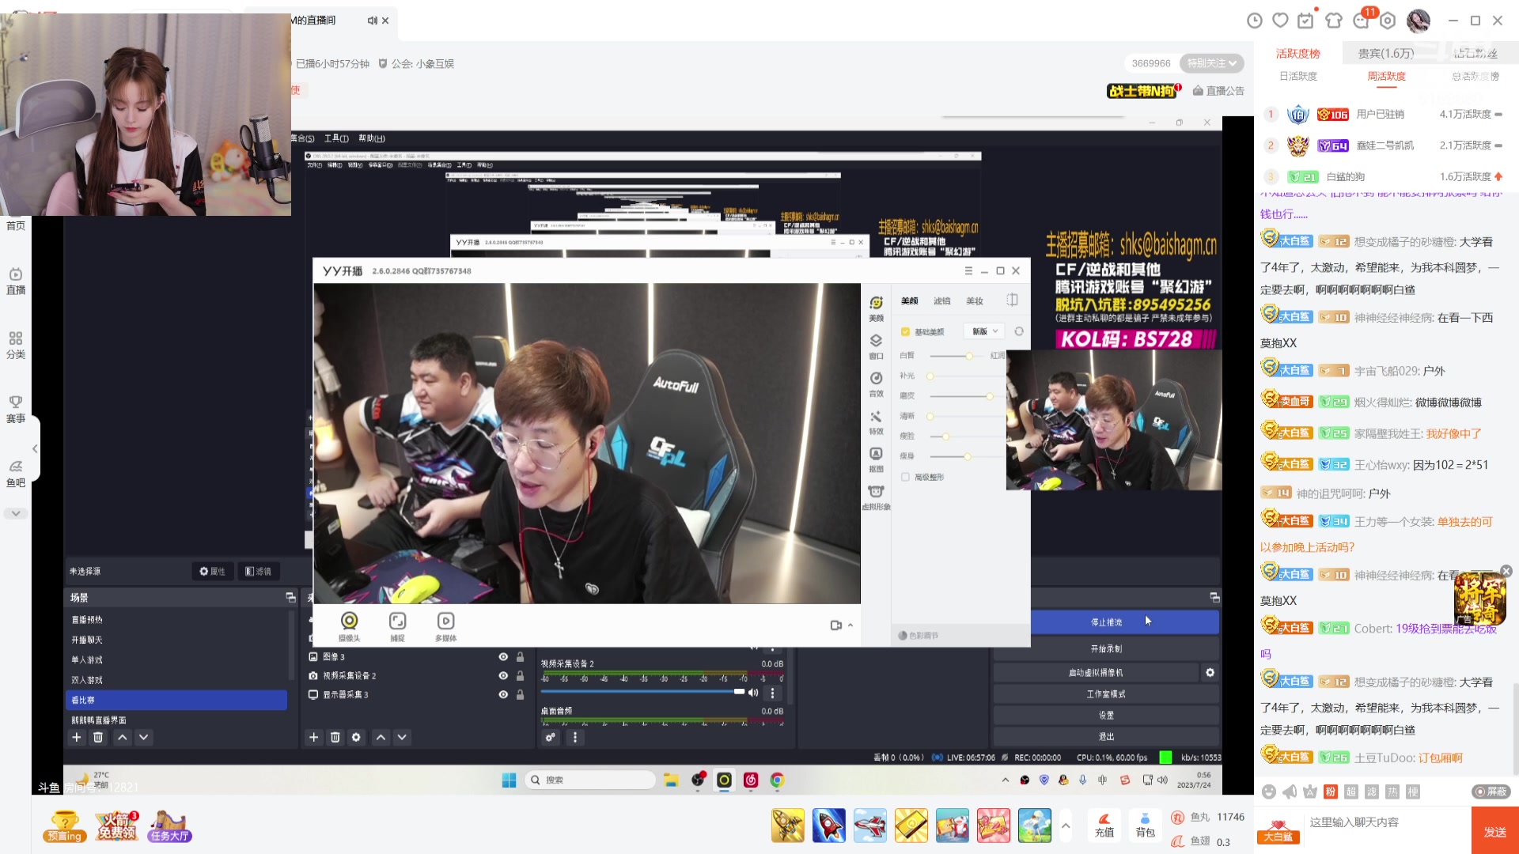Click the 发送 send button
This screenshot has width=1519, height=854.
(x=1495, y=832)
